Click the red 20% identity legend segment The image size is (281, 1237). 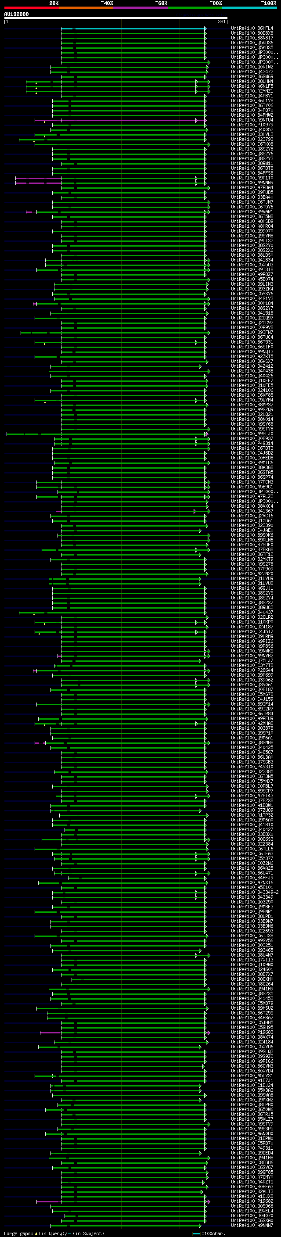31,8
